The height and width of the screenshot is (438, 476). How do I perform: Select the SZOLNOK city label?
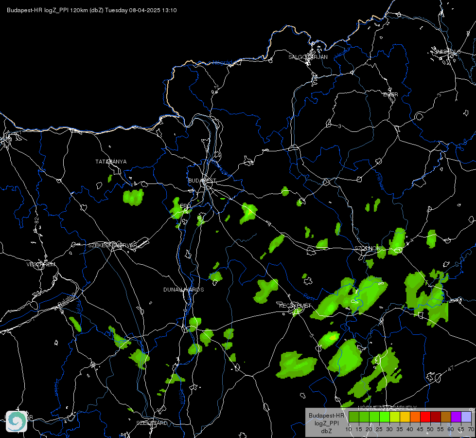[368, 248]
